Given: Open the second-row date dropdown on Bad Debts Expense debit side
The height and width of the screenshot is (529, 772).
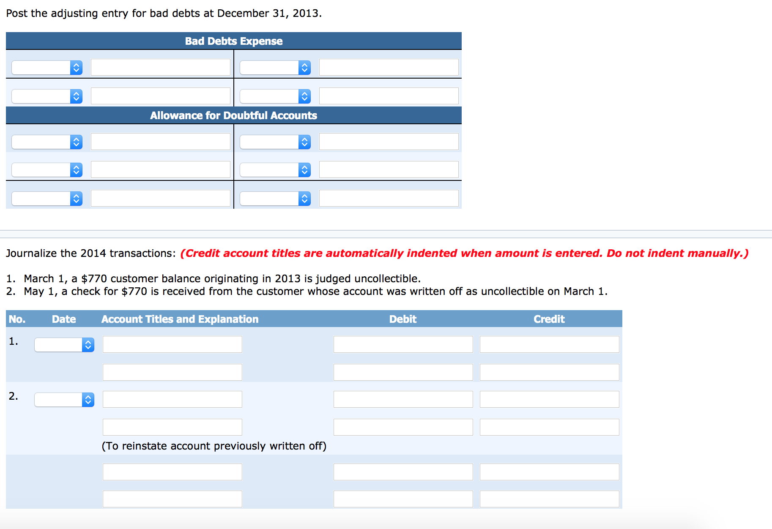Looking at the screenshot, I should click(47, 95).
